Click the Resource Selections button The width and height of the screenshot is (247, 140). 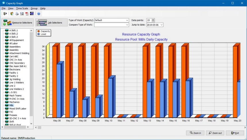pos(17,23)
